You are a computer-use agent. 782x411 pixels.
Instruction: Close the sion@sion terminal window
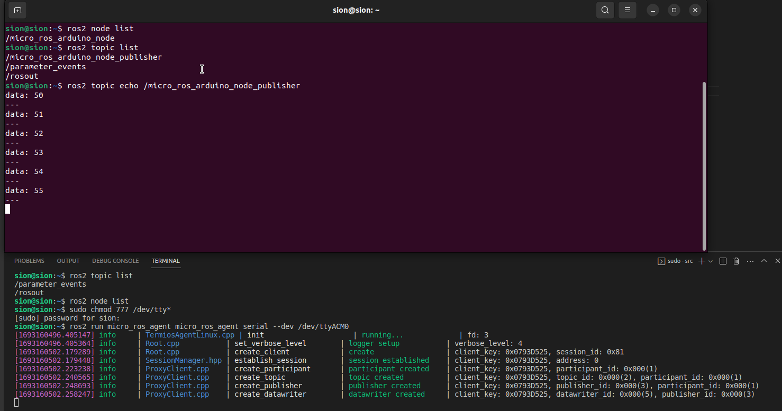[x=695, y=10]
